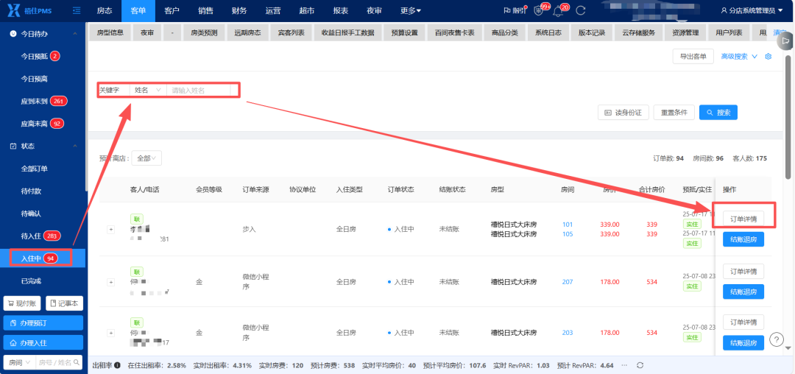Click room number link 207
Viewport: 795px width, 374px height.
pyautogui.click(x=568, y=282)
